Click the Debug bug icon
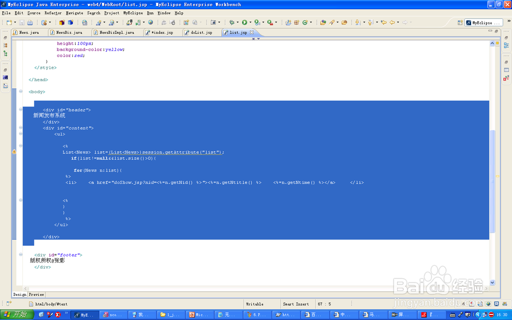512x320 pixels. point(232,22)
